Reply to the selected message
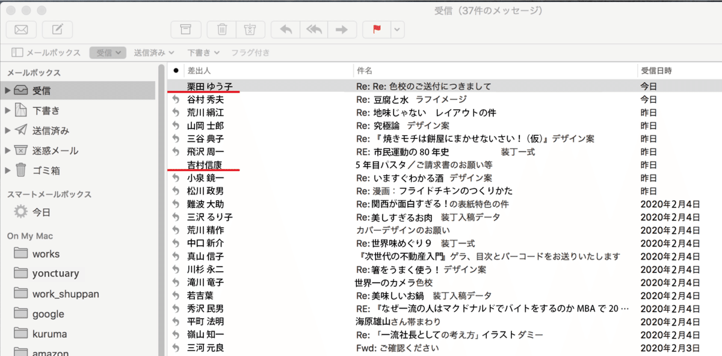Image resolution: width=722 pixels, height=356 pixels. pos(285,29)
